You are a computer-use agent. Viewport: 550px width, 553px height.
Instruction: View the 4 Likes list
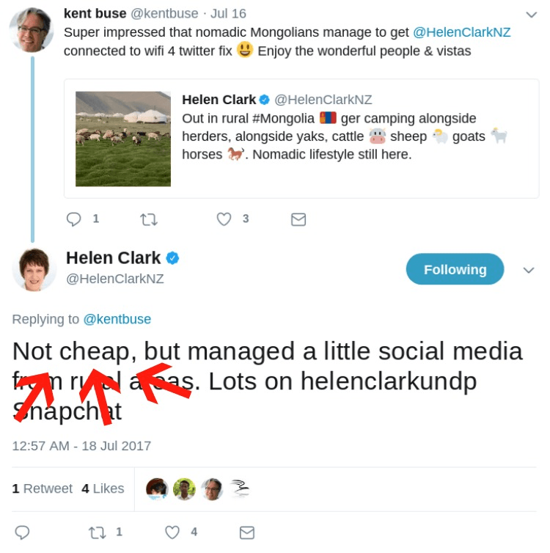(x=103, y=488)
